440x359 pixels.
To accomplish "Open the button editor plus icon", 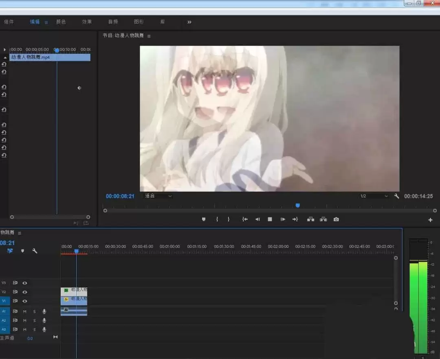I will (x=431, y=220).
